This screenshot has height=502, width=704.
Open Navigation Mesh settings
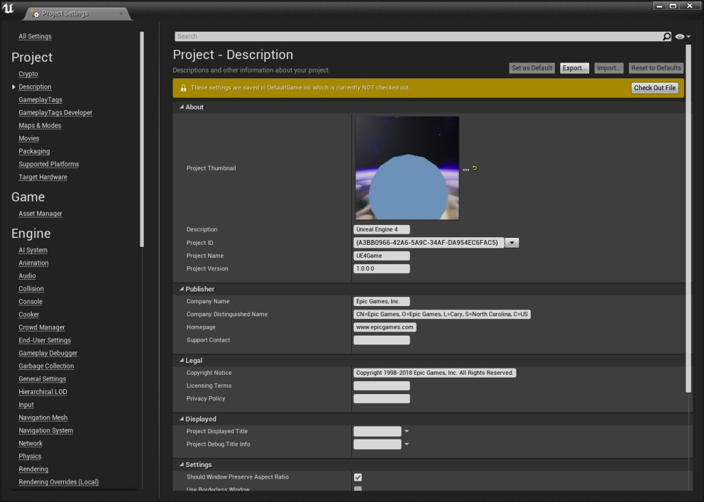point(43,417)
